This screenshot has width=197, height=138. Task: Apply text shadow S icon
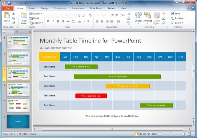pos(63,21)
